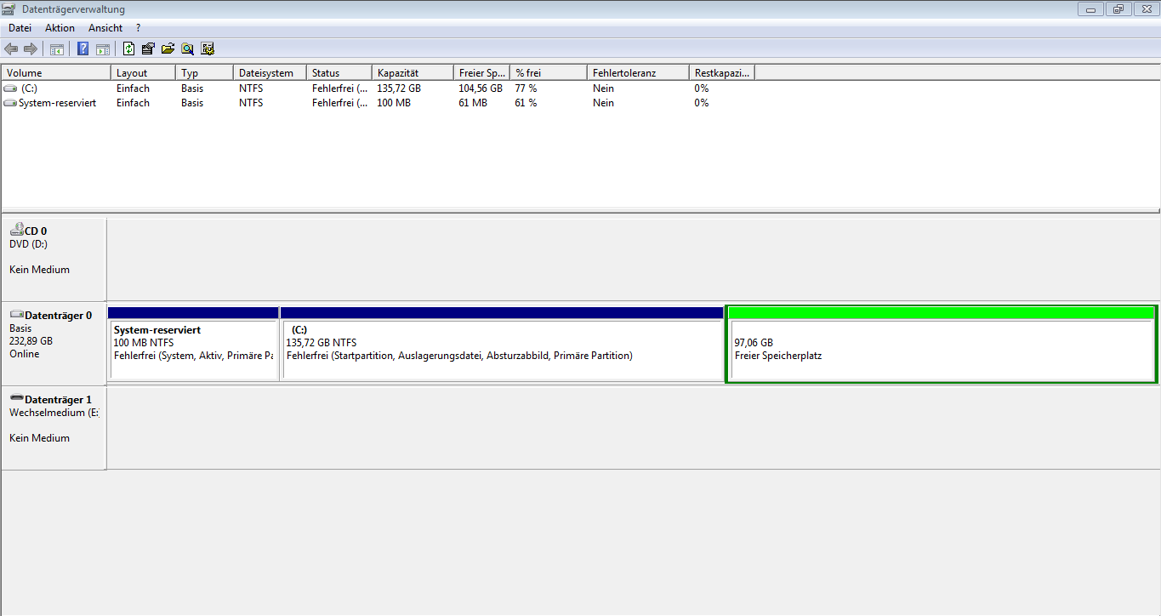
Task: Sort by the Fehlertoleranz column header
Action: pos(638,73)
